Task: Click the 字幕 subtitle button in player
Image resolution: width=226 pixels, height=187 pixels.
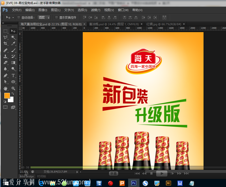Action: point(113,173)
